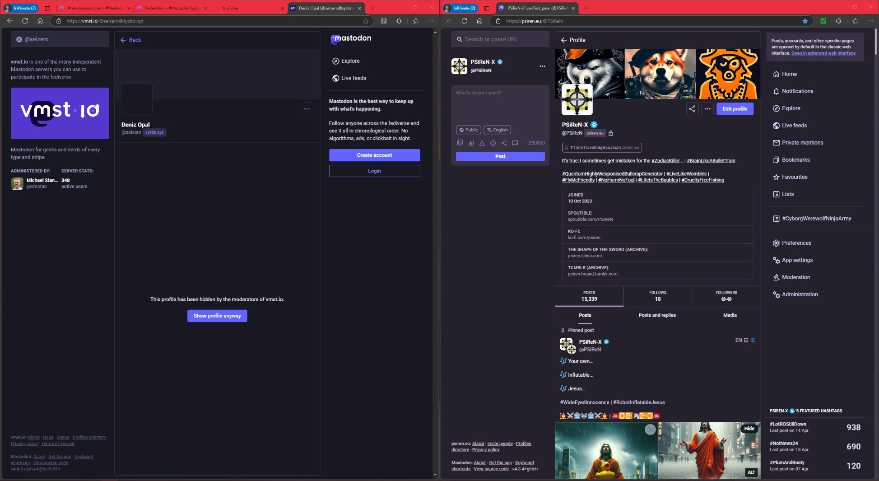
Task: Reload the vmst.io browser page
Action: coord(25,21)
